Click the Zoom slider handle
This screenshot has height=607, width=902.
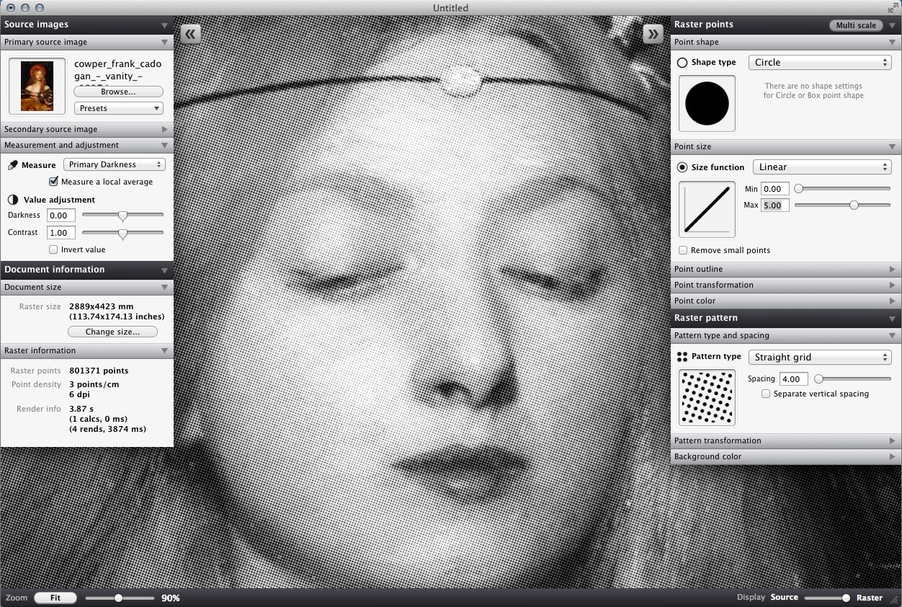coord(118,598)
